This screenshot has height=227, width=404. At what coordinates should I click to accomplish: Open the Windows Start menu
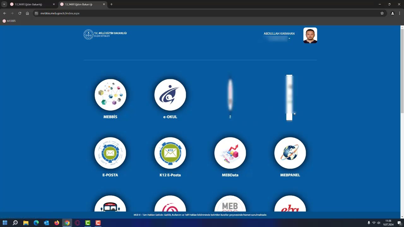tap(5, 223)
